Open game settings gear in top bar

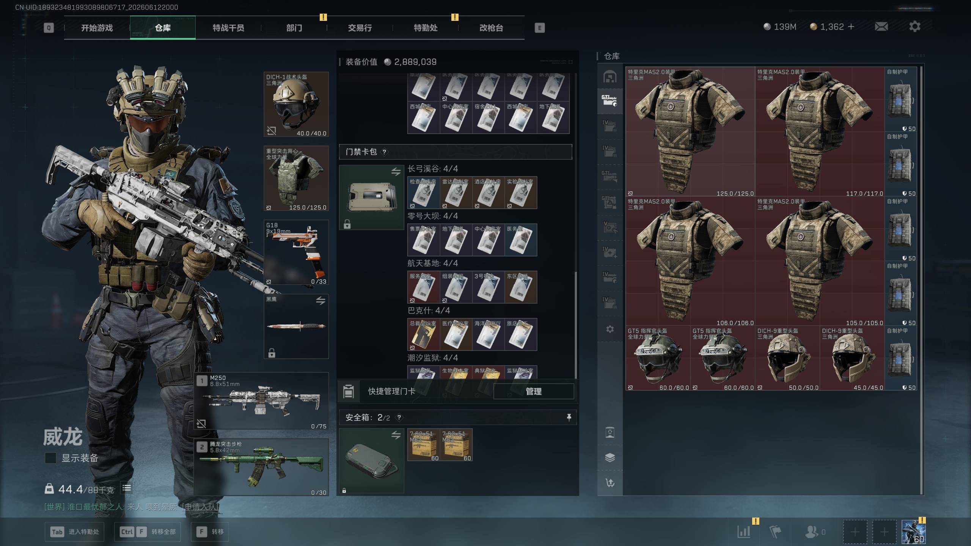[914, 27]
